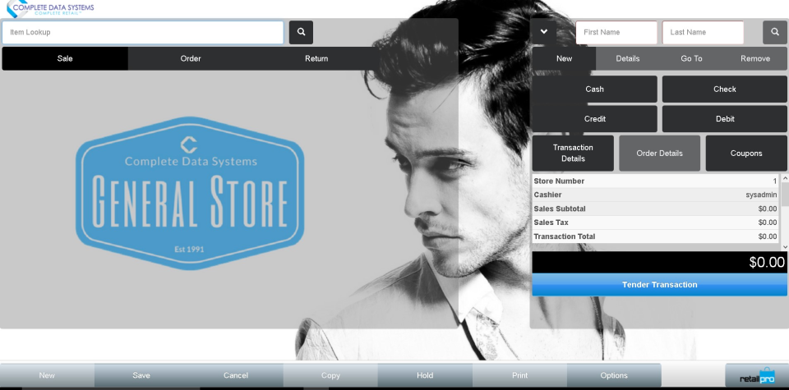Open the customer Details tab
The height and width of the screenshot is (390, 789).
tap(627, 58)
